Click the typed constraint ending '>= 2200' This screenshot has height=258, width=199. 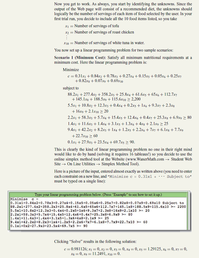[98, 207]
